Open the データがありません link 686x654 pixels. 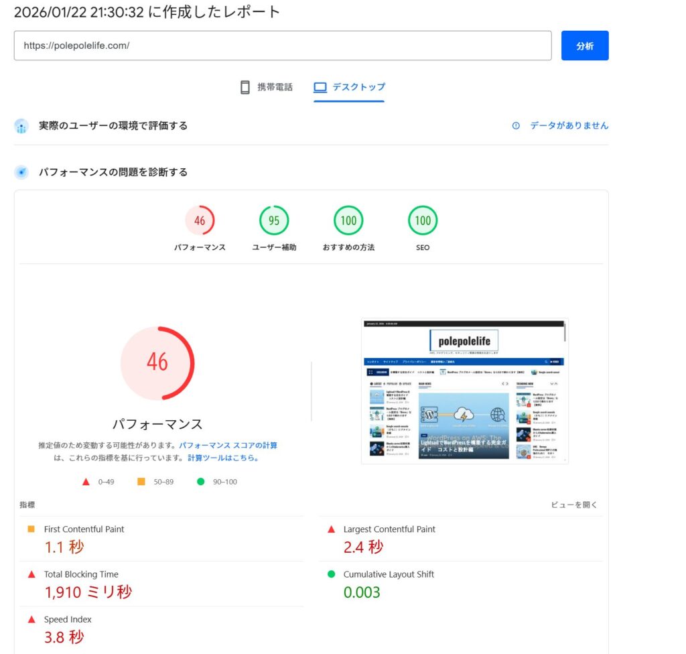pyautogui.click(x=569, y=125)
